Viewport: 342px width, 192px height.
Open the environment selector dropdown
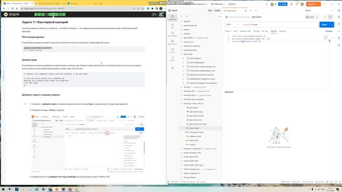(319, 11)
